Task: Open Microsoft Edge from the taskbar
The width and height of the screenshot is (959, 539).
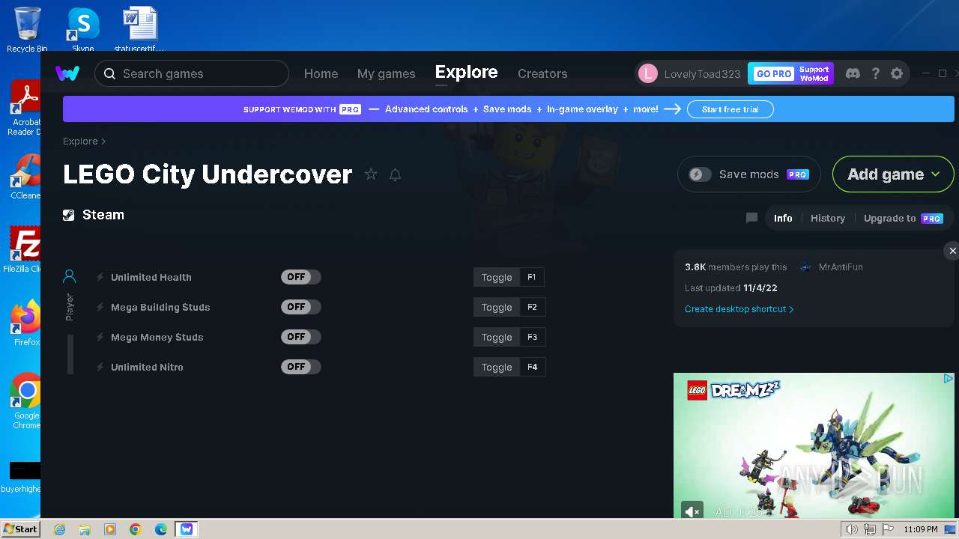Action: (x=161, y=529)
